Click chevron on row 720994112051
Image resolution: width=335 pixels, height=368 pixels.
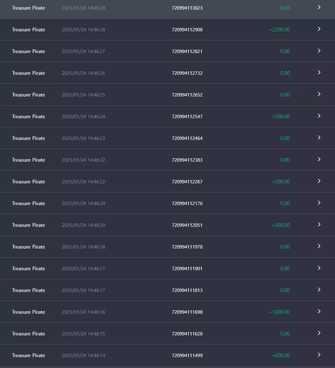pos(319,224)
